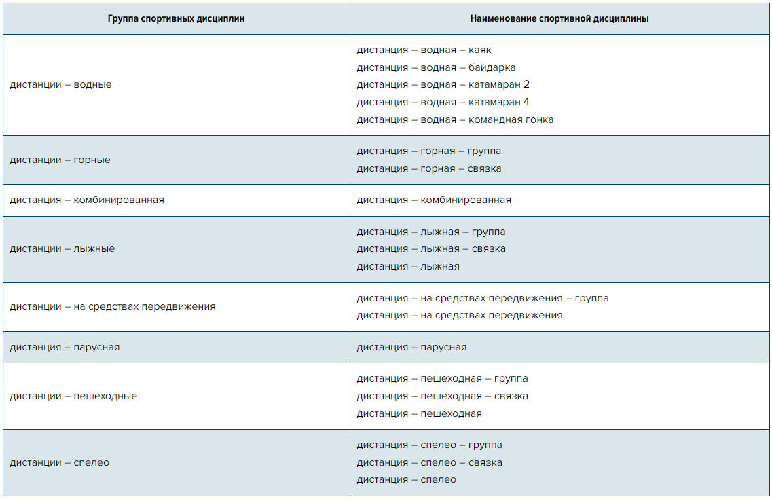Select the line 'дистанция – спелео'
Screen dimensions: 772x499
[x=406, y=480]
